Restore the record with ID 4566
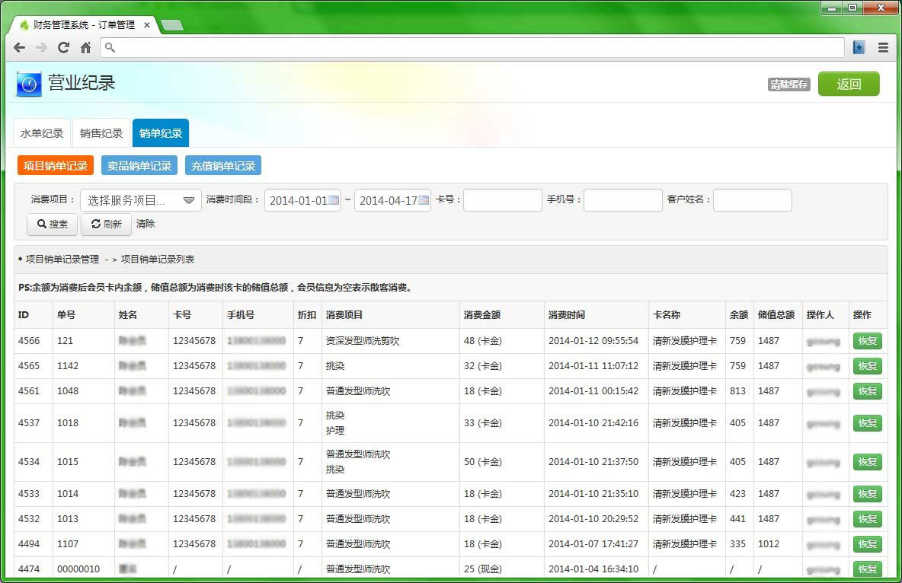 coord(868,341)
